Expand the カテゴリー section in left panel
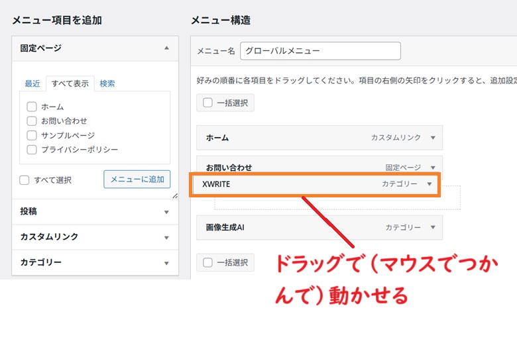Image resolution: width=517 pixels, height=353 pixels. (166, 263)
